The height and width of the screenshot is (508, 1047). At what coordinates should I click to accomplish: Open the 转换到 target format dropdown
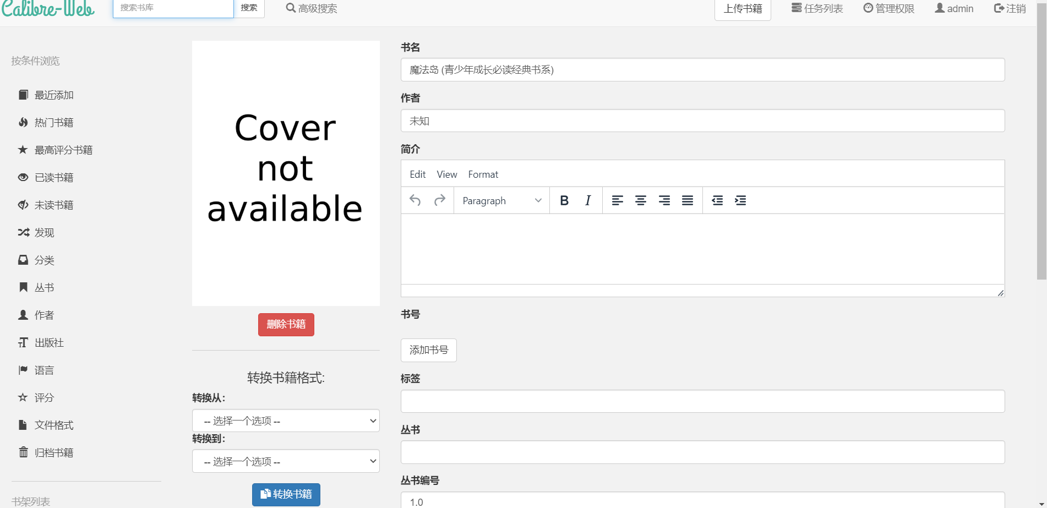tap(285, 461)
